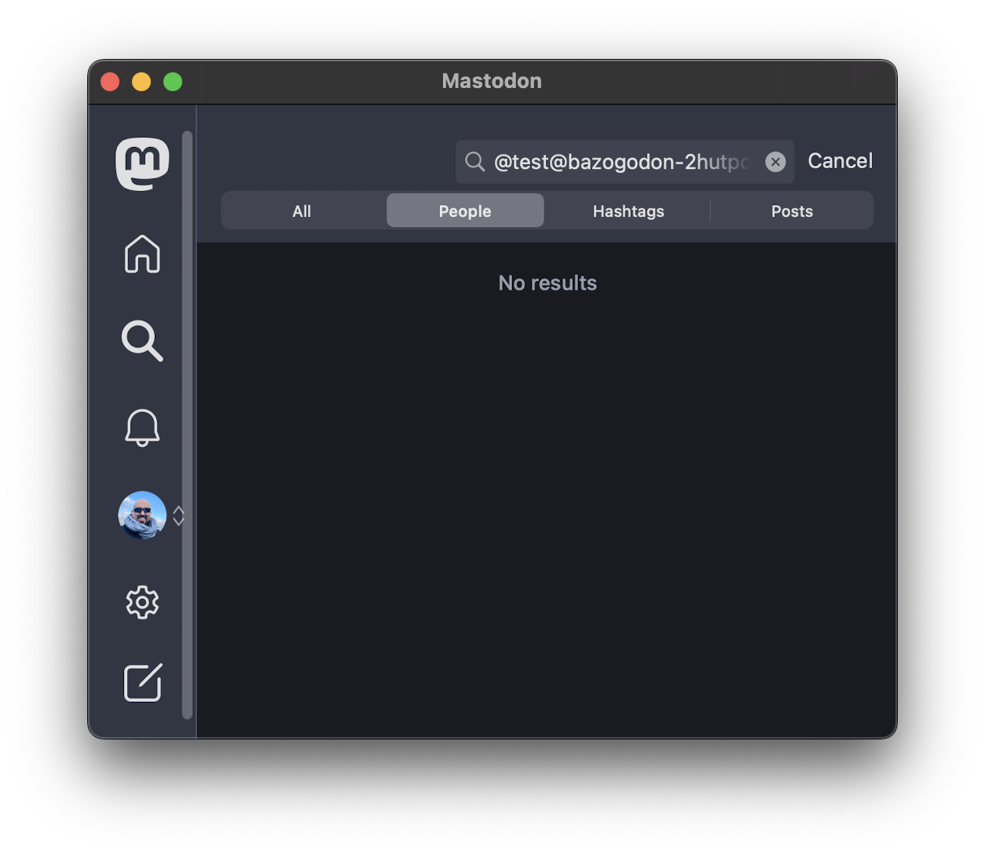985x855 pixels.
Task: Click the sidebar vertical scrollbar
Action: pyautogui.click(x=187, y=425)
